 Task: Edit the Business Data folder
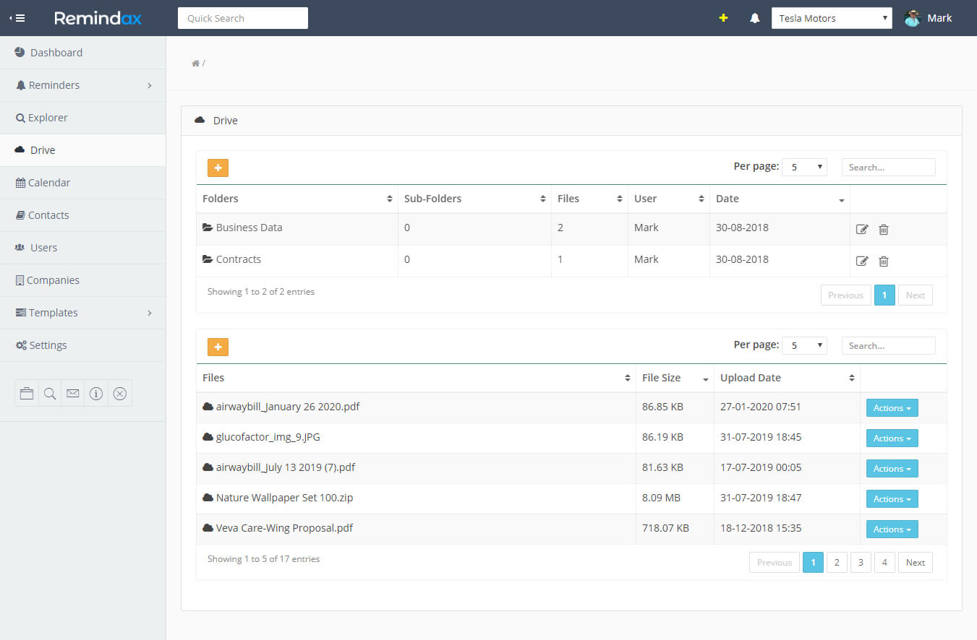862,230
